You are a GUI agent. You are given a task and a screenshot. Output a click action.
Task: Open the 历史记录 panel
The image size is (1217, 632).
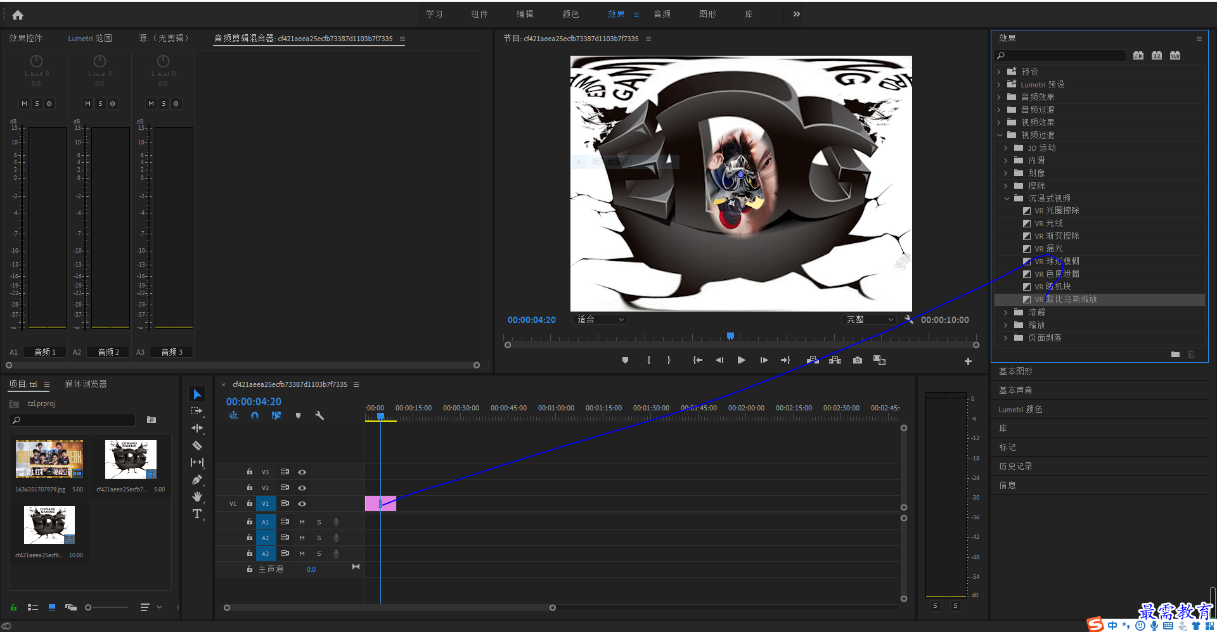click(1015, 466)
